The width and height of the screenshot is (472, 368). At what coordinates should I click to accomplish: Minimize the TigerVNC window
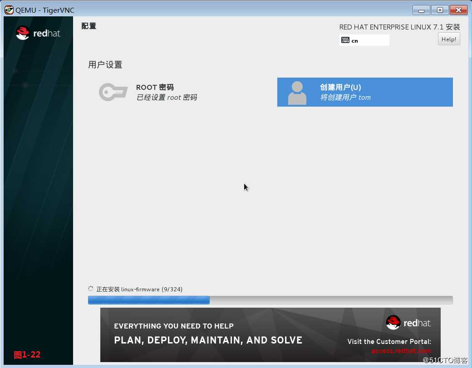[421, 10]
